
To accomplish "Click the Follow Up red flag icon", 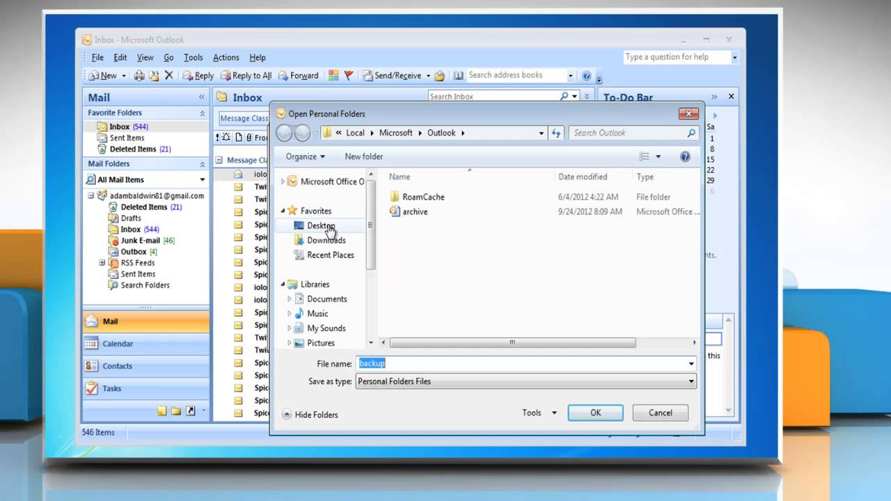I will (349, 76).
